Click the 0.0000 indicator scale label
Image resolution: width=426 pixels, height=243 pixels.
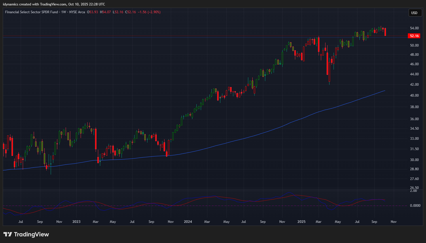[x=415, y=206]
